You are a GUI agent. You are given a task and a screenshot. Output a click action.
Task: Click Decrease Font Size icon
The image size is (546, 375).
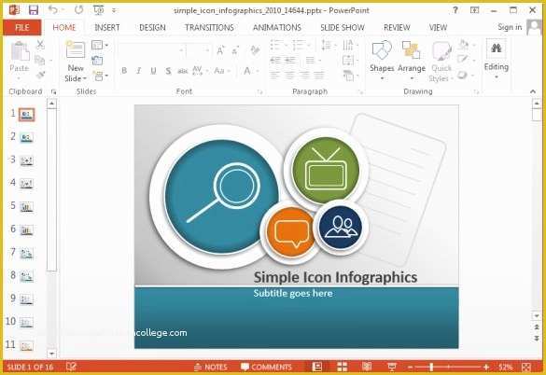(235, 50)
